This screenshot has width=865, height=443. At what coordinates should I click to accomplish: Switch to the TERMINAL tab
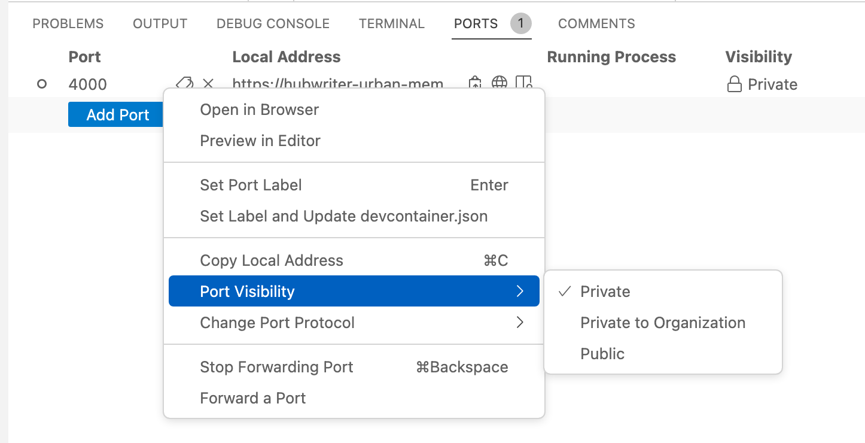coord(391,23)
